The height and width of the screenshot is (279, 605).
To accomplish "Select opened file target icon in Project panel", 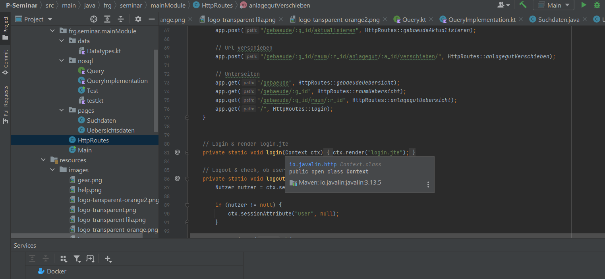I will (94, 19).
